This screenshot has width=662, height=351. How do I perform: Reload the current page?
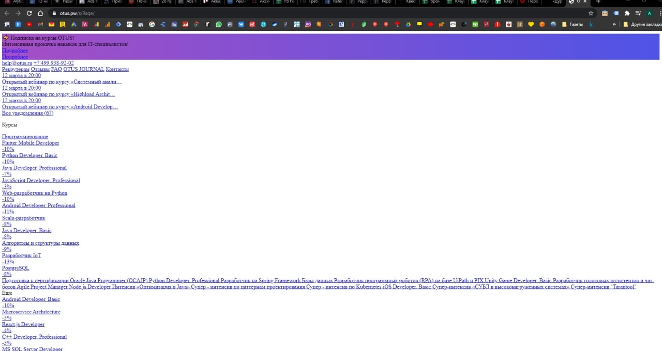pos(29,13)
